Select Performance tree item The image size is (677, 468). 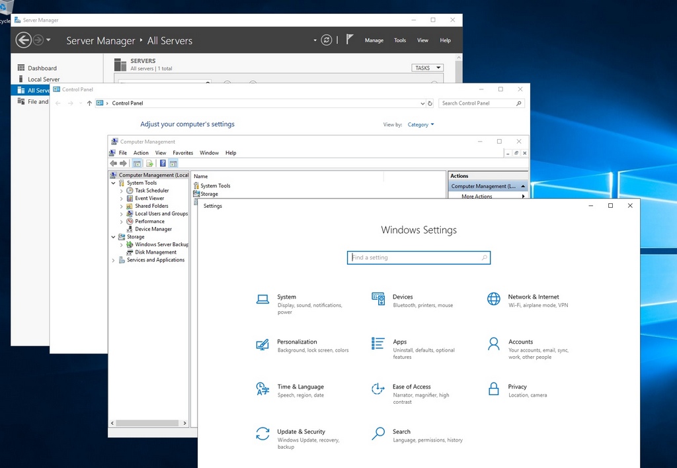coord(149,221)
